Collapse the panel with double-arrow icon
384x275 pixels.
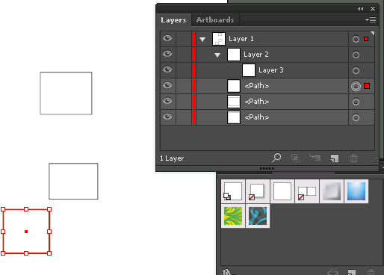tap(360, 9)
